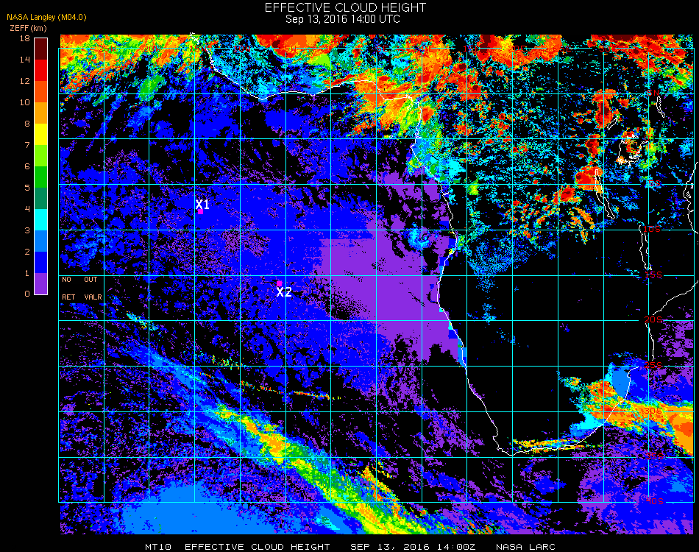The width and height of the screenshot is (699, 552).
Task: Click the legend value 10
Action: coord(25,102)
